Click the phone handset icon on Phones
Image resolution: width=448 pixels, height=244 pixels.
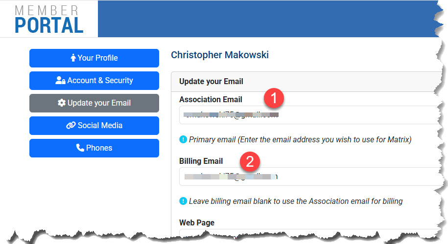[x=80, y=148]
